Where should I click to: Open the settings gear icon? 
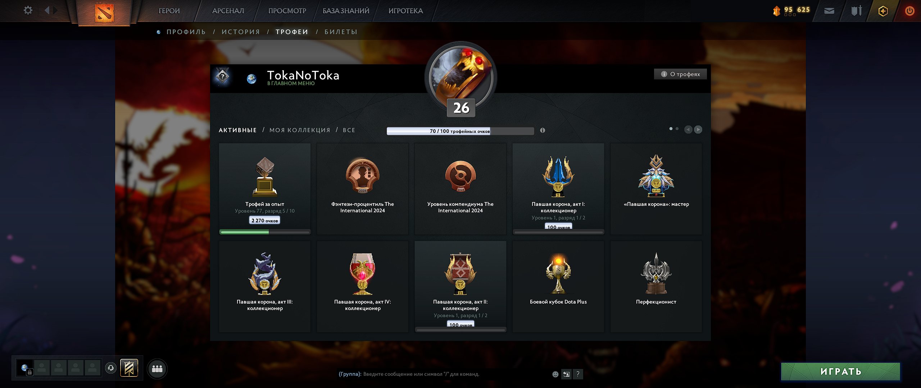(28, 10)
